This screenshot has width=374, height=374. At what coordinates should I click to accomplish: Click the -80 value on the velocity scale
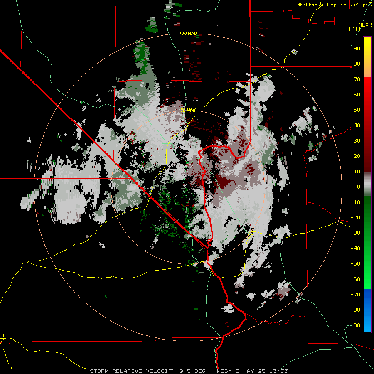[x=355, y=310]
